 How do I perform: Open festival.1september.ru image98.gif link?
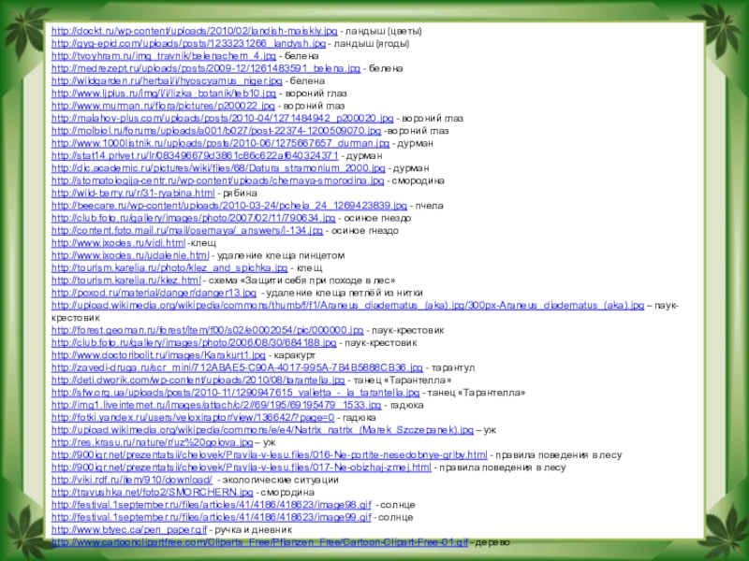[x=212, y=504]
